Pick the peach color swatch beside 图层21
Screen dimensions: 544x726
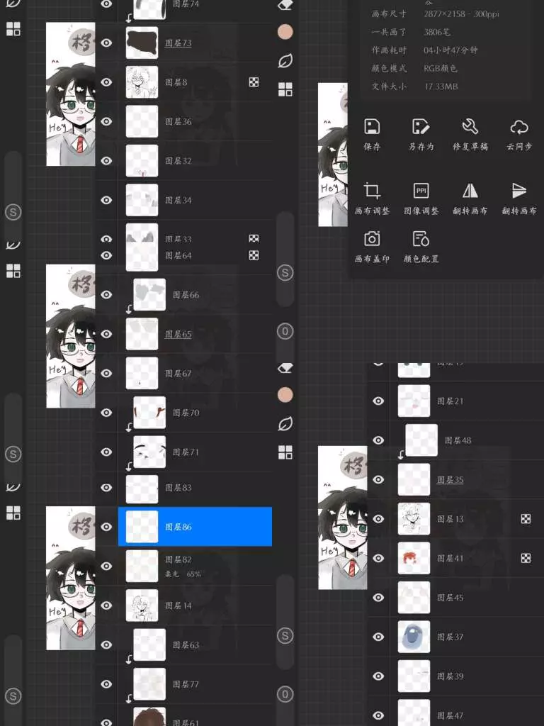point(285,394)
